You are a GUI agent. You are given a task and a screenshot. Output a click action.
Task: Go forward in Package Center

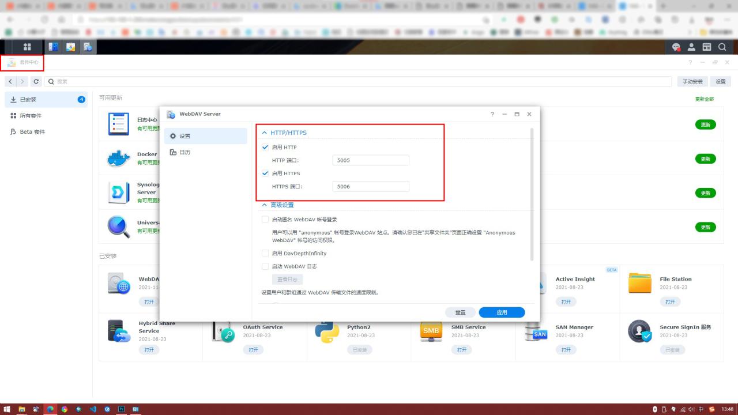pyautogui.click(x=22, y=82)
